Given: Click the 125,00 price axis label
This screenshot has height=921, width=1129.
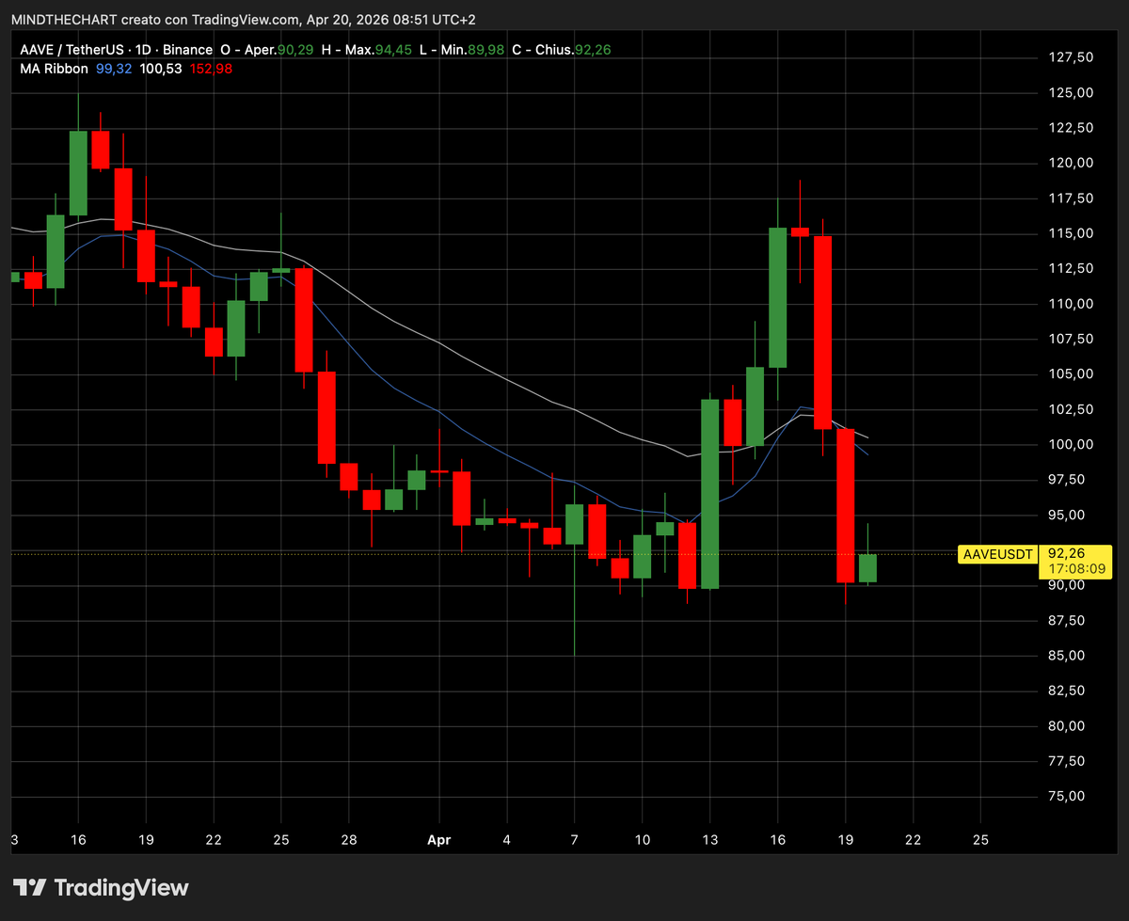Looking at the screenshot, I should click(x=1071, y=93).
